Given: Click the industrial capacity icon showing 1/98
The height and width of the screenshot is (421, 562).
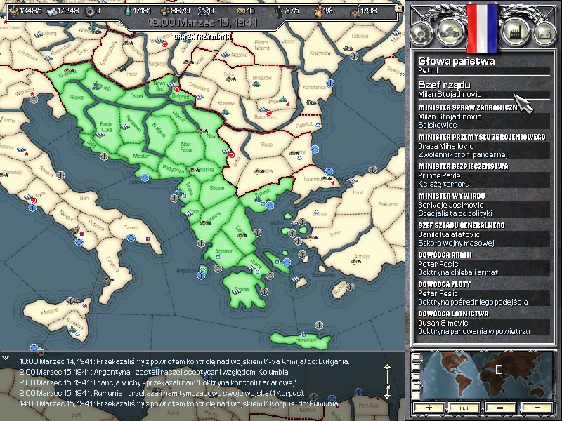Looking at the screenshot, I should (x=355, y=12).
